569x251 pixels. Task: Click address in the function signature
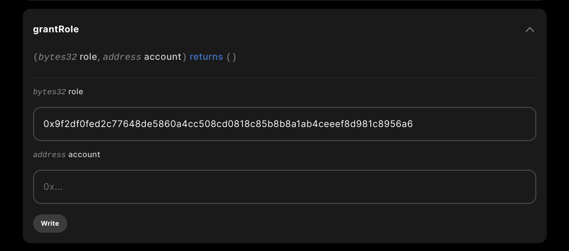(x=122, y=57)
